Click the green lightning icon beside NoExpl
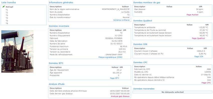This screenshot has height=99, width=213. [x=4, y=7]
